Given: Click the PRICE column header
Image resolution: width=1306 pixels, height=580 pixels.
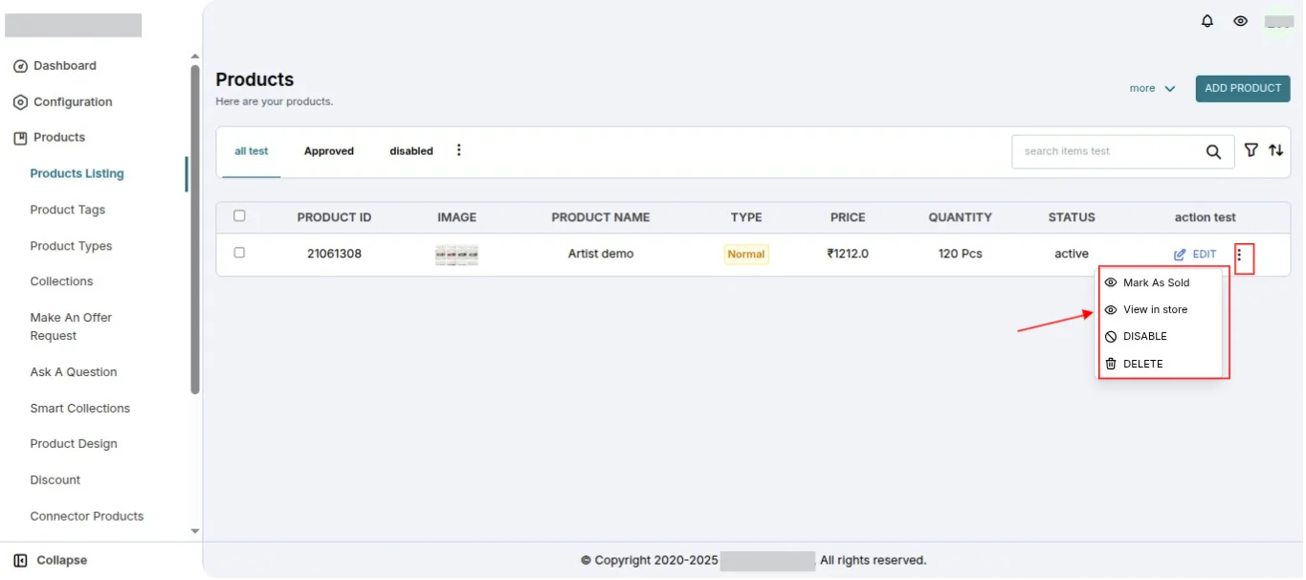Looking at the screenshot, I should (x=848, y=218).
